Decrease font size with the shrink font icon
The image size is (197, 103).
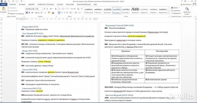47,9
